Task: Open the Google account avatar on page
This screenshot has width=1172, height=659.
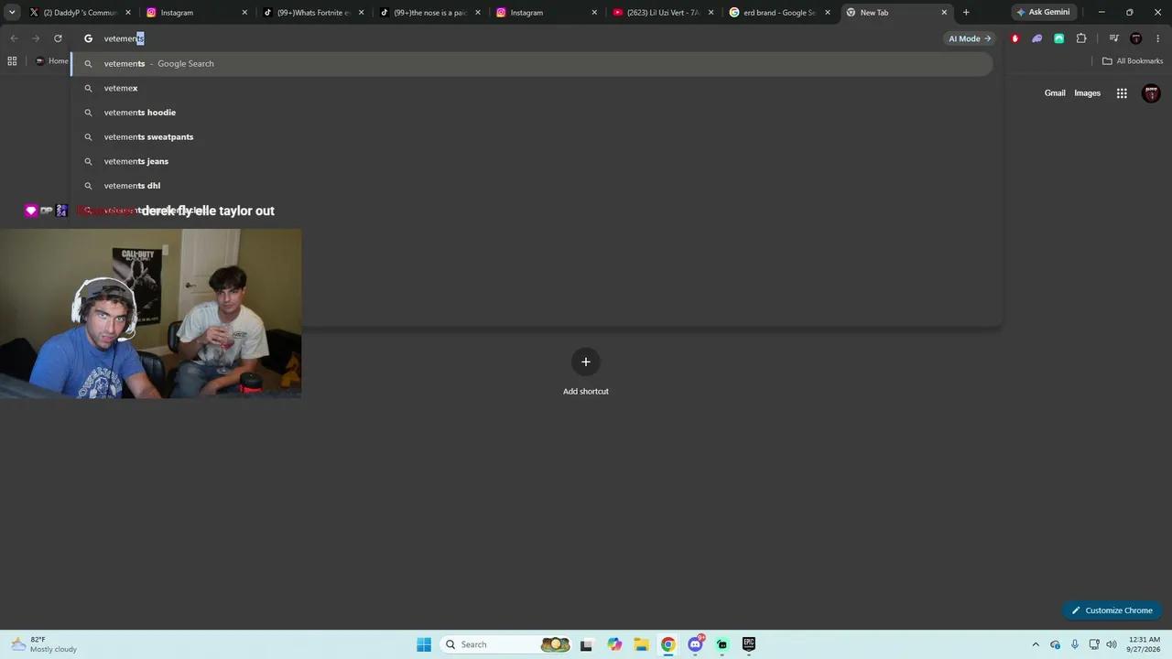Action: [1151, 93]
